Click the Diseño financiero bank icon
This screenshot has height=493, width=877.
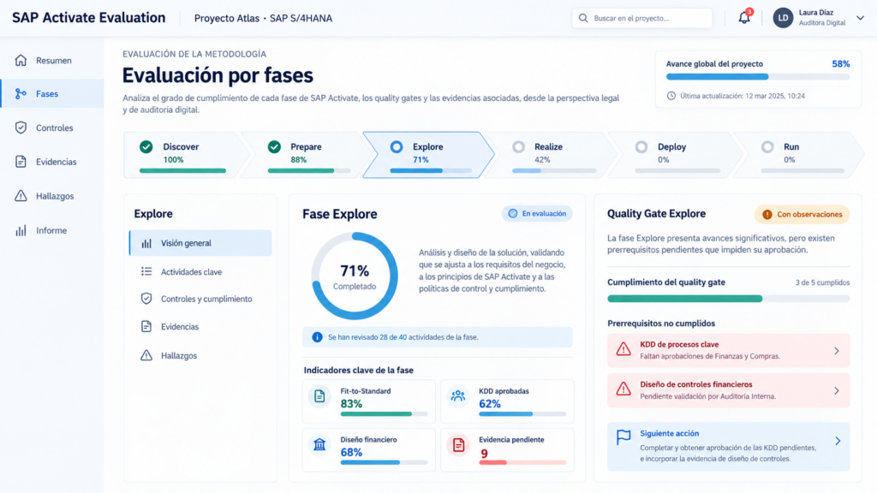point(319,444)
